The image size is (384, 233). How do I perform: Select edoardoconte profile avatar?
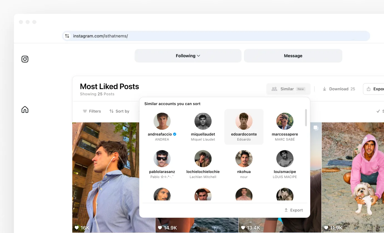point(244,121)
